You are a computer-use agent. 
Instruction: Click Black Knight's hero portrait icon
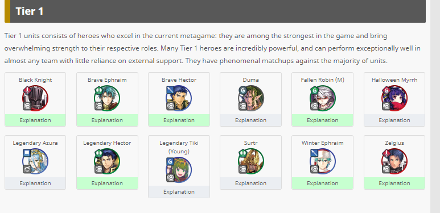(35, 98)
